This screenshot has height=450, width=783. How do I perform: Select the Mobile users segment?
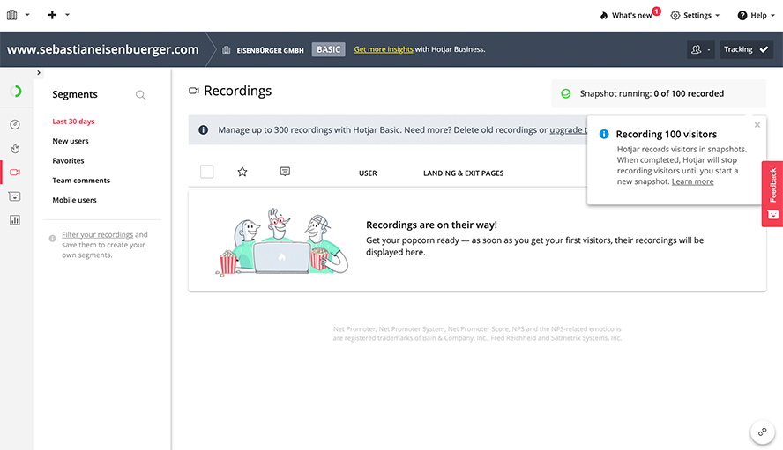(74, 200)
